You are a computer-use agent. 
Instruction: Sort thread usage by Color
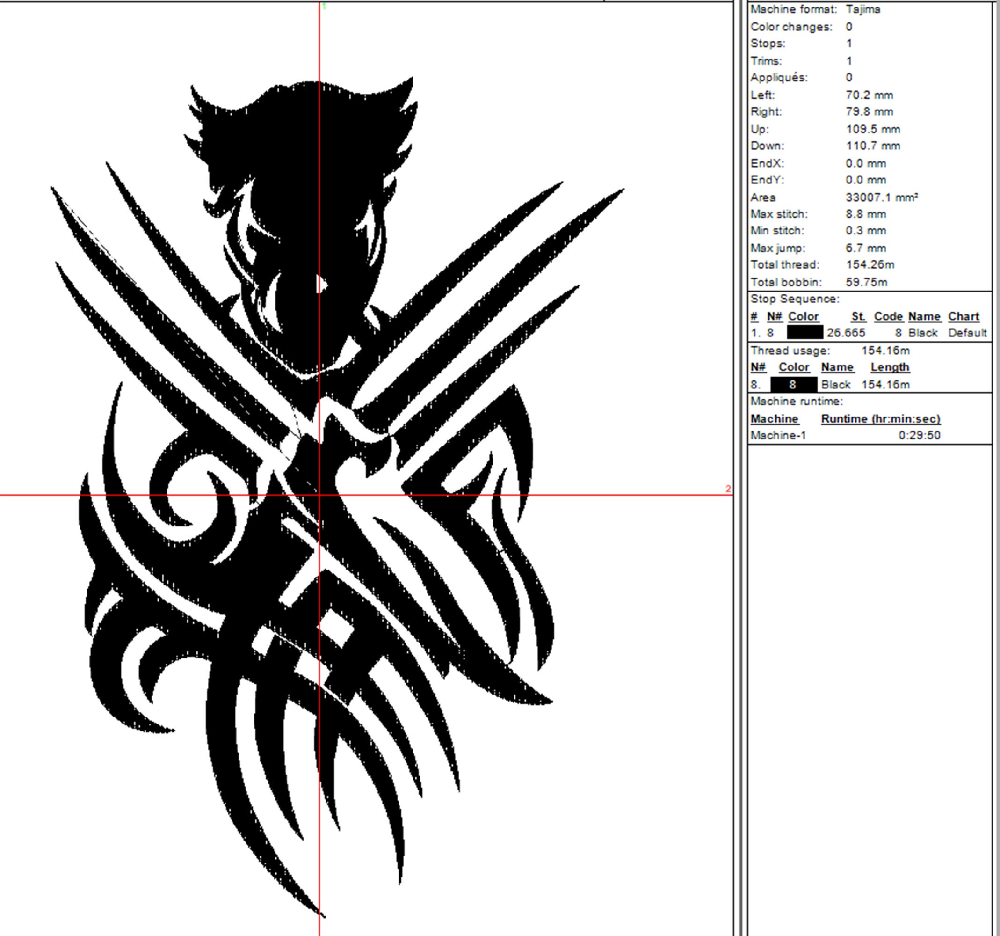(x=794, y=367)
